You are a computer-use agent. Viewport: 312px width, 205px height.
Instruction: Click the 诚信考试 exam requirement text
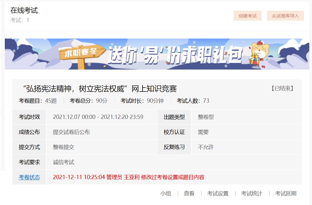point(63,162)
